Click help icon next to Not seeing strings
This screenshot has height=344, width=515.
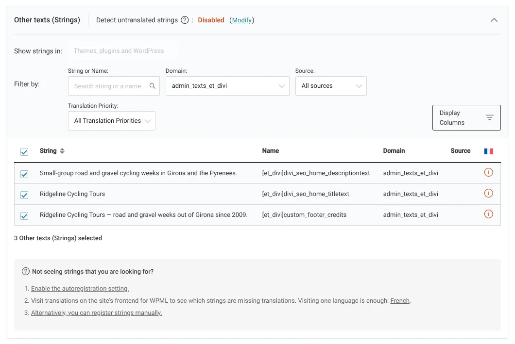(26, 272)
